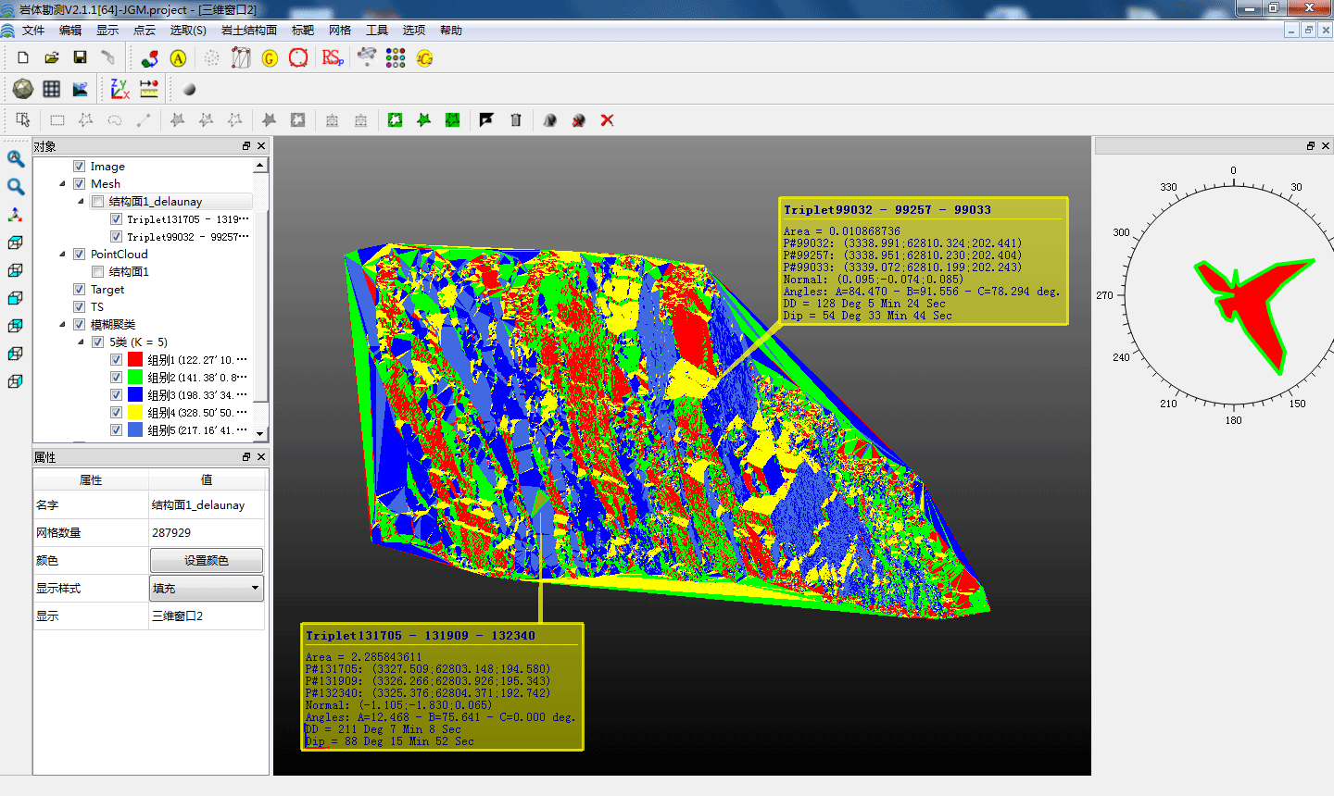Viewport: 1334px width, 796px height.
Task: Click the yellow circled A icon
Action: click(x=178, y=58)
